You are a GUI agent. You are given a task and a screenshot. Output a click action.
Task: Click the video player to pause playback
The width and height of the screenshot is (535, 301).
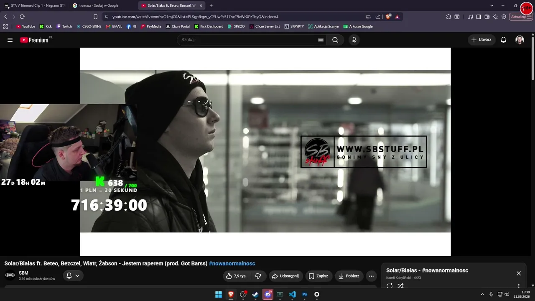[x=265, y=151]
